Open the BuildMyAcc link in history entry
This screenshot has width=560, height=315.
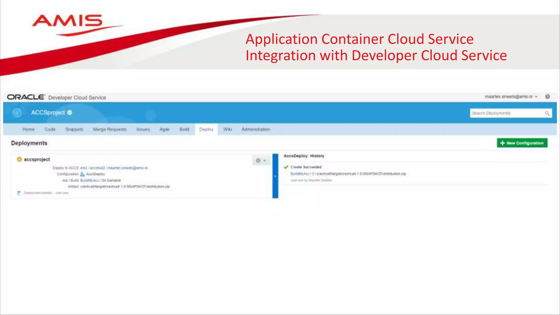(x=300, y=174)
